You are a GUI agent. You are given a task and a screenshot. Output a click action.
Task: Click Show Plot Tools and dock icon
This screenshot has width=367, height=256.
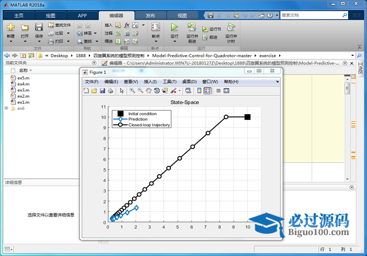tap(226, 91)
